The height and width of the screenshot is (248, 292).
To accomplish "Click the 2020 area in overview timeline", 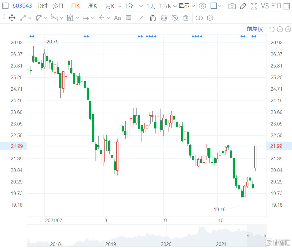I will (x=166, y=244).
